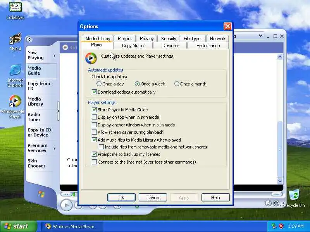Click the taskbar clock showing 1:29 AM
The height and width of the screenshot is (232, 310).
pos(296,226)
